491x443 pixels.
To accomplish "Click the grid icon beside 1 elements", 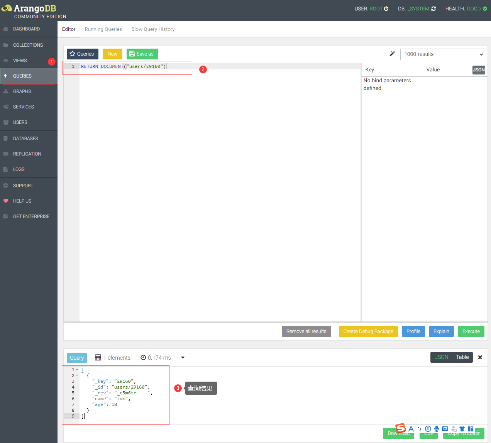I will point(98,357).
